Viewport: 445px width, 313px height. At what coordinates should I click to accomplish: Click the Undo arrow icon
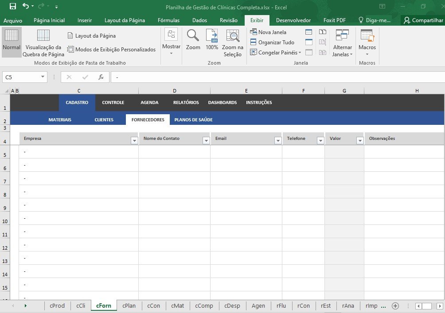pos(25,7)
